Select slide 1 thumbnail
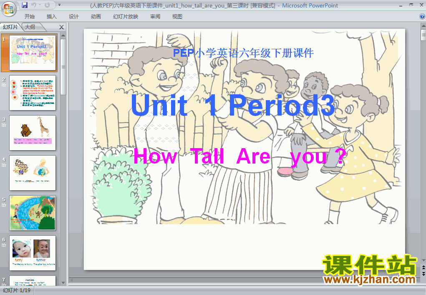The image size is (426, 295). (x=33, y=53)
